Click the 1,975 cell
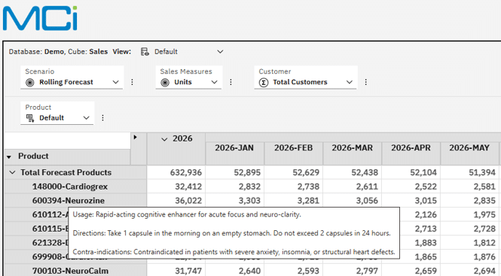Image resolution: width=501 pixels, height=276 pixels. pos(470,214)
